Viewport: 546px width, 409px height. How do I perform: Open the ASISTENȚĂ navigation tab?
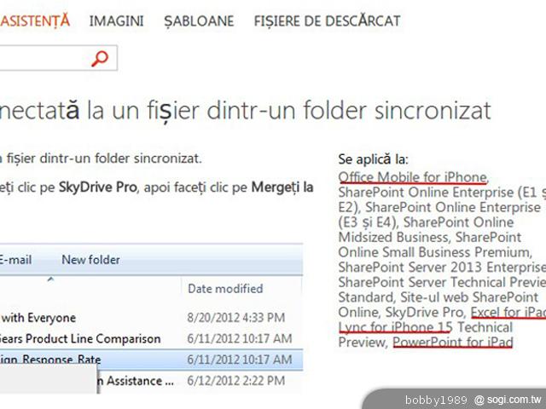tap(35, 20)
